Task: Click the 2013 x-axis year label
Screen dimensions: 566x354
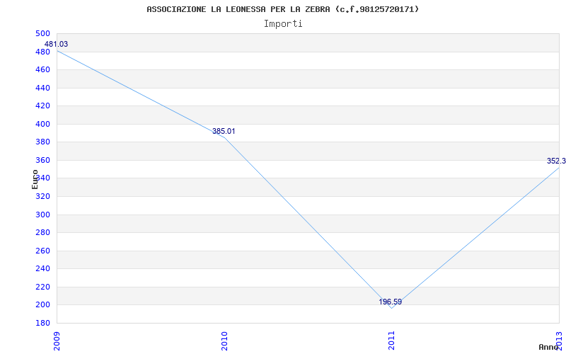Action: click(559, 341)
